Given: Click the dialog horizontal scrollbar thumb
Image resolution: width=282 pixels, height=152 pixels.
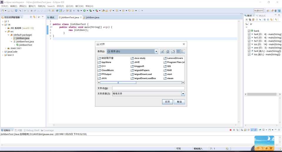Looking at the screenshot, I should 118,83.
